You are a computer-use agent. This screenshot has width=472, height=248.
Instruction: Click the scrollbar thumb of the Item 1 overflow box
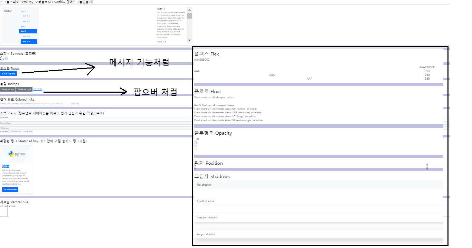[189, 15]
